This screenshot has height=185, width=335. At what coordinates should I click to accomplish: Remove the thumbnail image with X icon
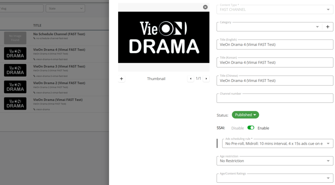pyautogui.click(x=205, y=7)
